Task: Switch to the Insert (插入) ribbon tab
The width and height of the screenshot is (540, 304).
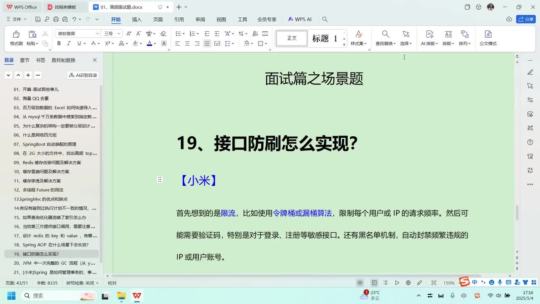Action: tap(137, 19)
